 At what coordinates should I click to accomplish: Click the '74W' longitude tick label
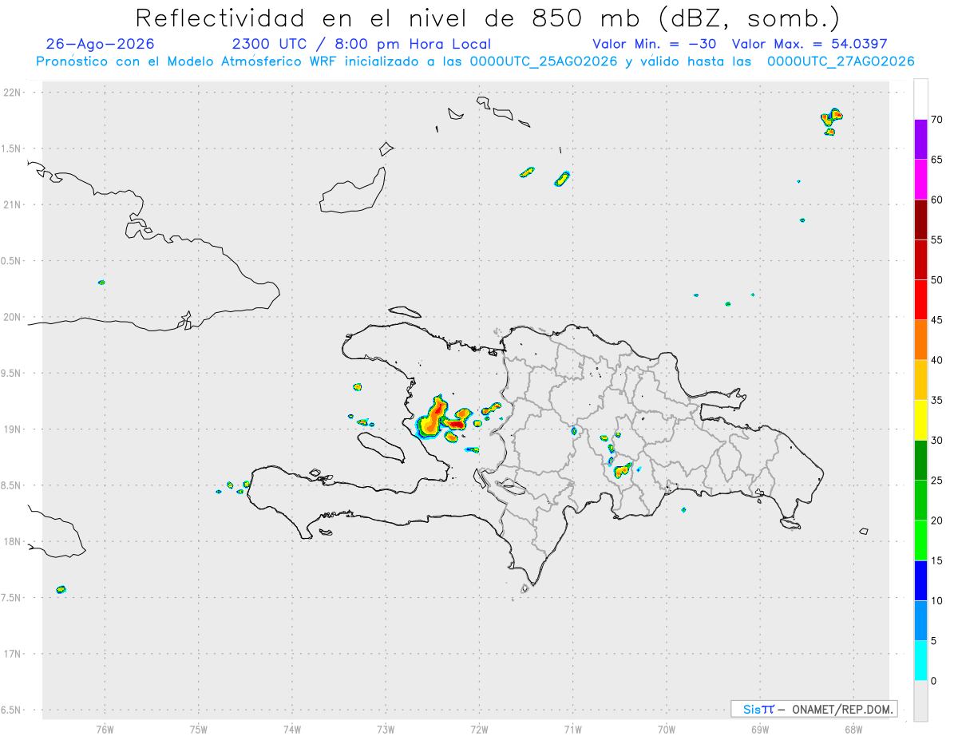[292, 729]
